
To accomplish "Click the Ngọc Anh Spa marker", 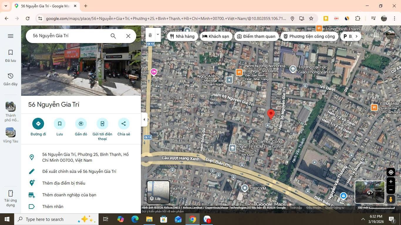I will [229, 80].
